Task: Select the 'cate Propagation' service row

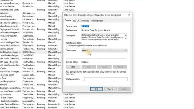Action: coord(31,81)
